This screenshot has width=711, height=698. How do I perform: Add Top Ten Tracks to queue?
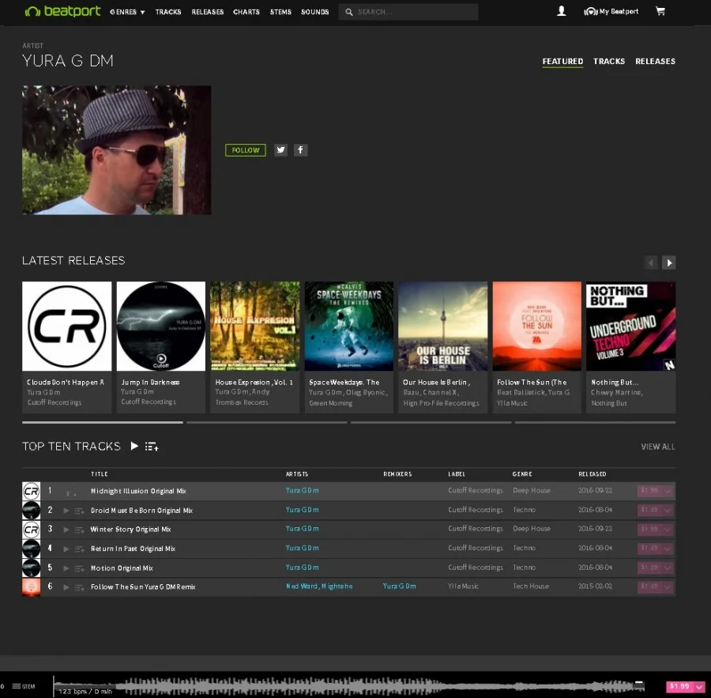pyautogui.click(x=152, y=447)
